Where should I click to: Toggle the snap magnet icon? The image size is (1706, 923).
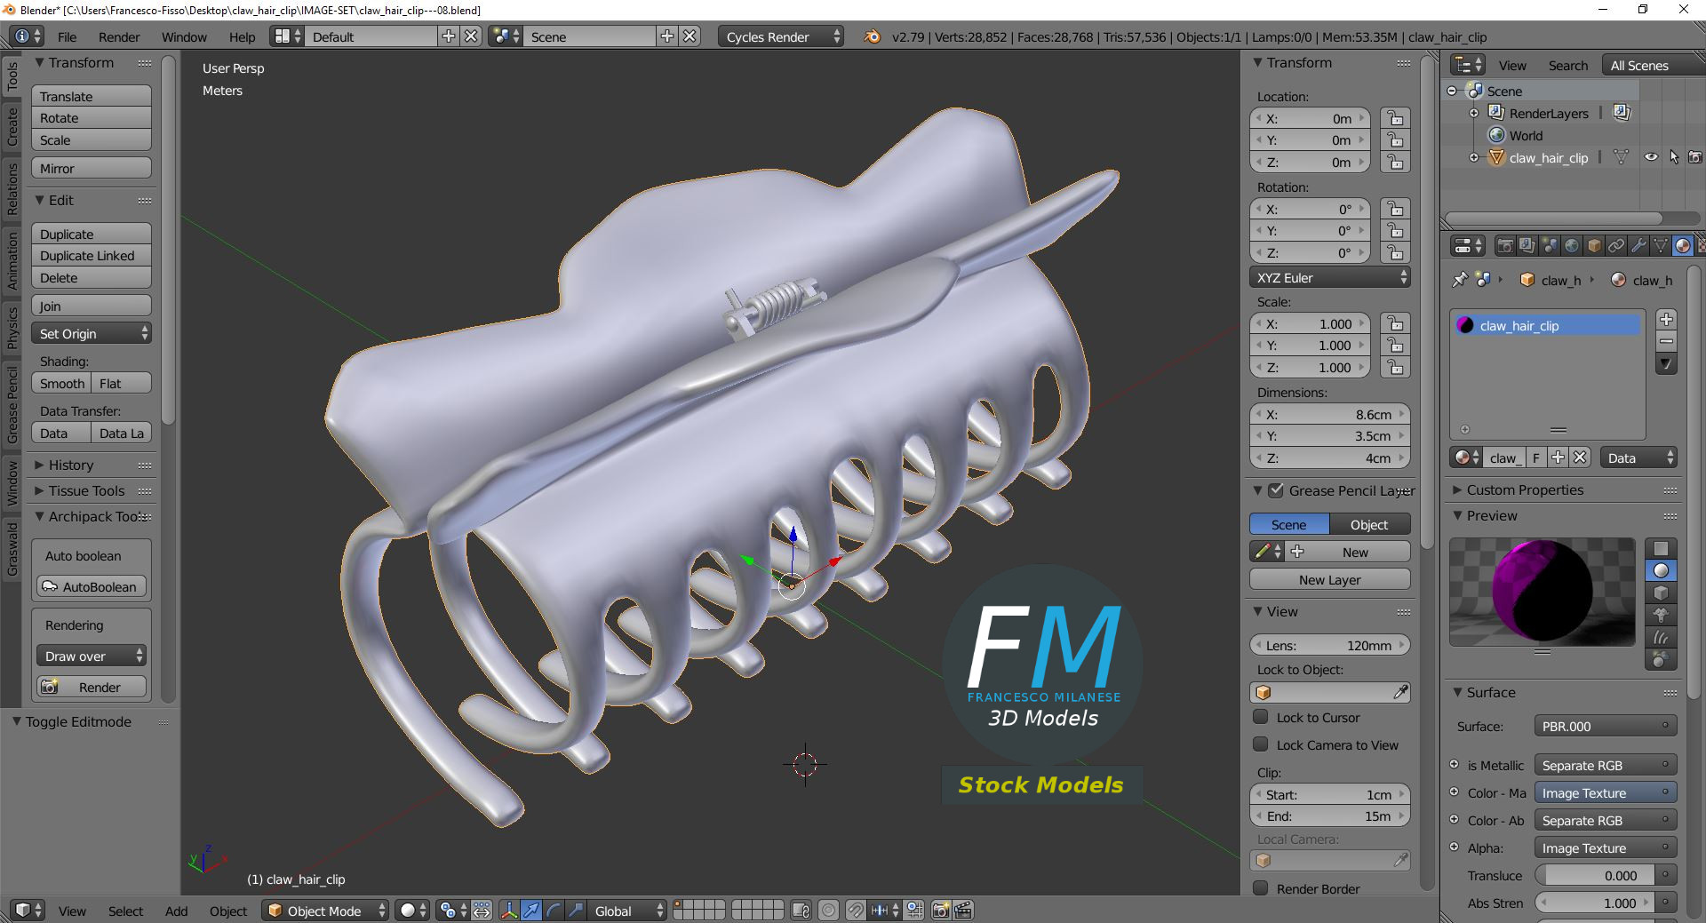coord(855,911)
